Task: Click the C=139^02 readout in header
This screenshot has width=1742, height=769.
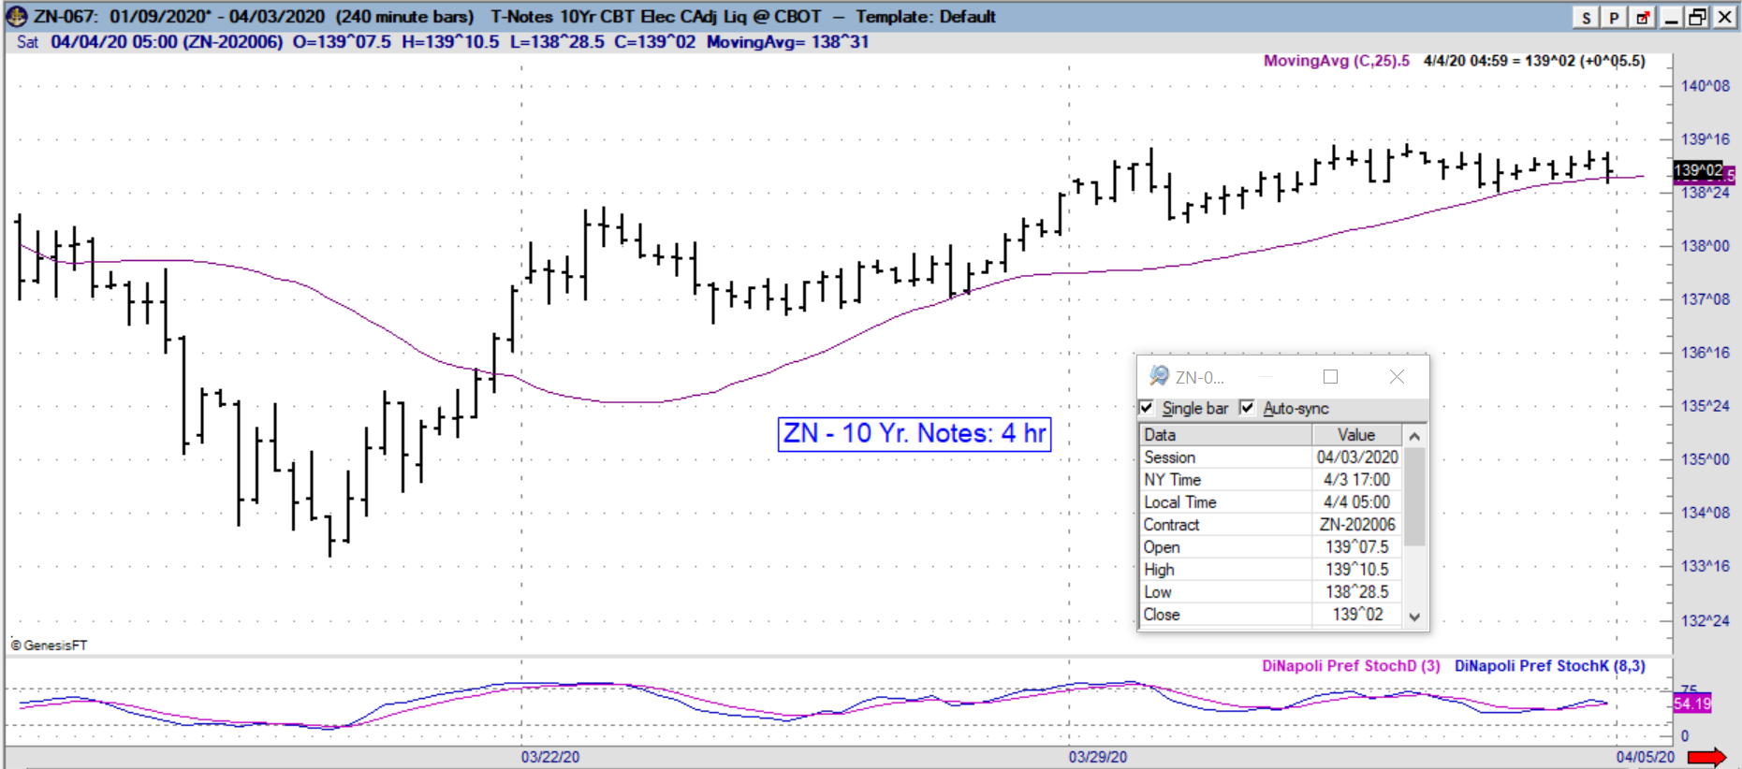Action: (655, 42)
